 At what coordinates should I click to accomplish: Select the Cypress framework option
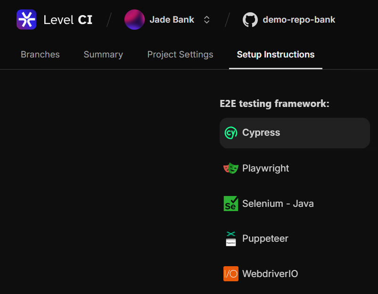[261, 133]
